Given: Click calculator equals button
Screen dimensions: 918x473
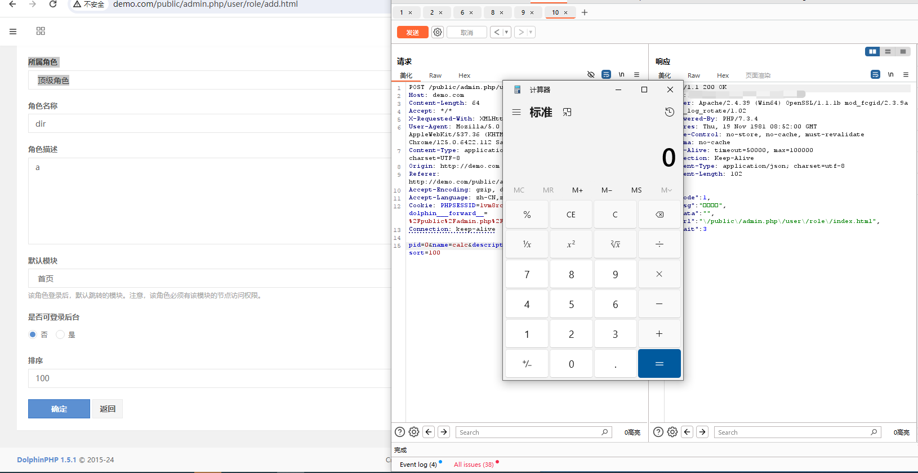Looking at the screenshot, I should [x=659, y=364].
